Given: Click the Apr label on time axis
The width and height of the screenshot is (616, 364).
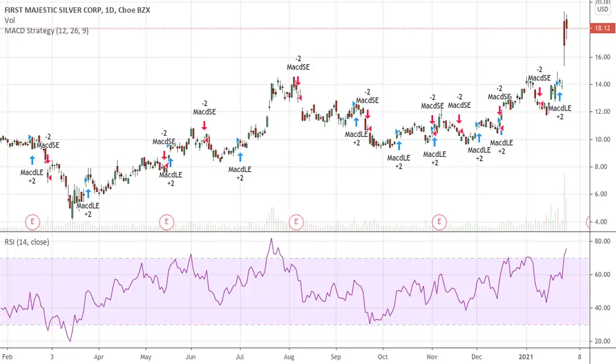Looking at the screenshot, I should pos(98,357).
